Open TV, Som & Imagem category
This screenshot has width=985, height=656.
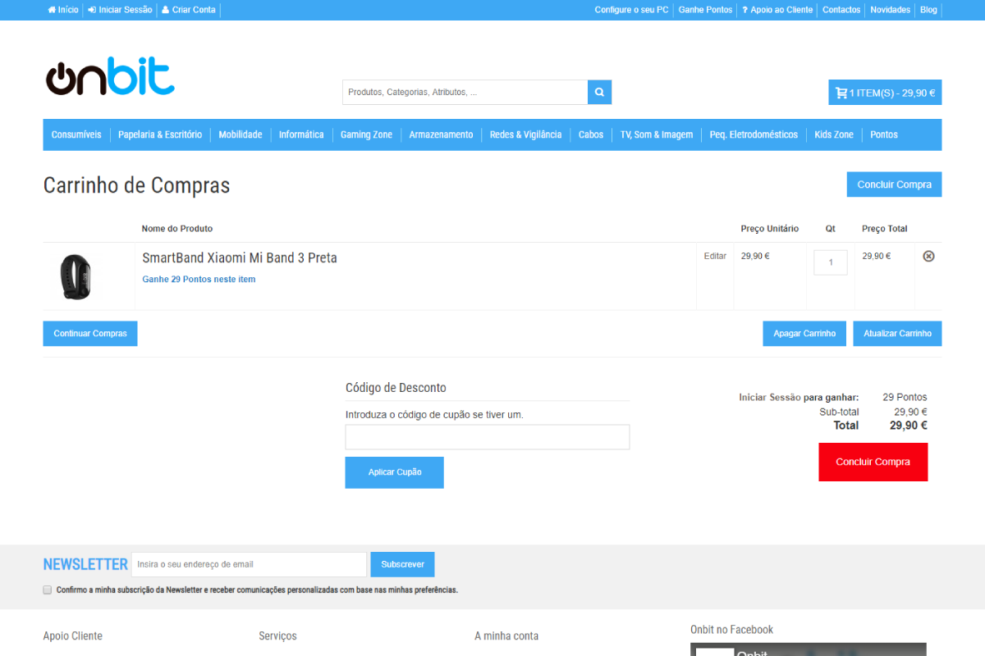coord(657,134)
